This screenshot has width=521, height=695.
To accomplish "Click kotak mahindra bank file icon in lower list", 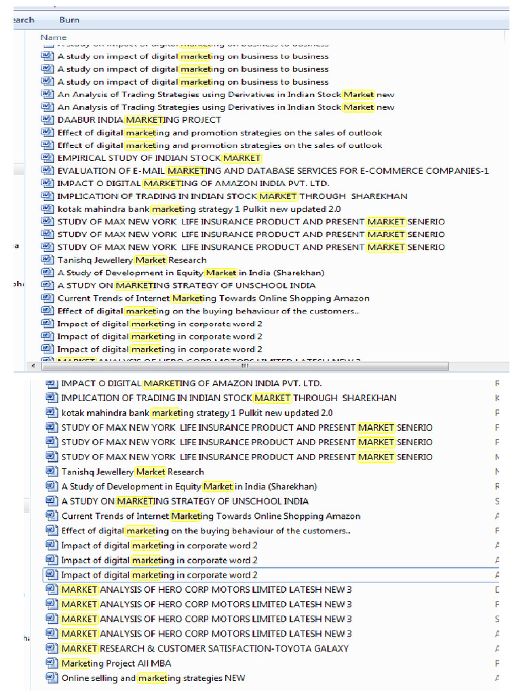I will pos(52,412).
